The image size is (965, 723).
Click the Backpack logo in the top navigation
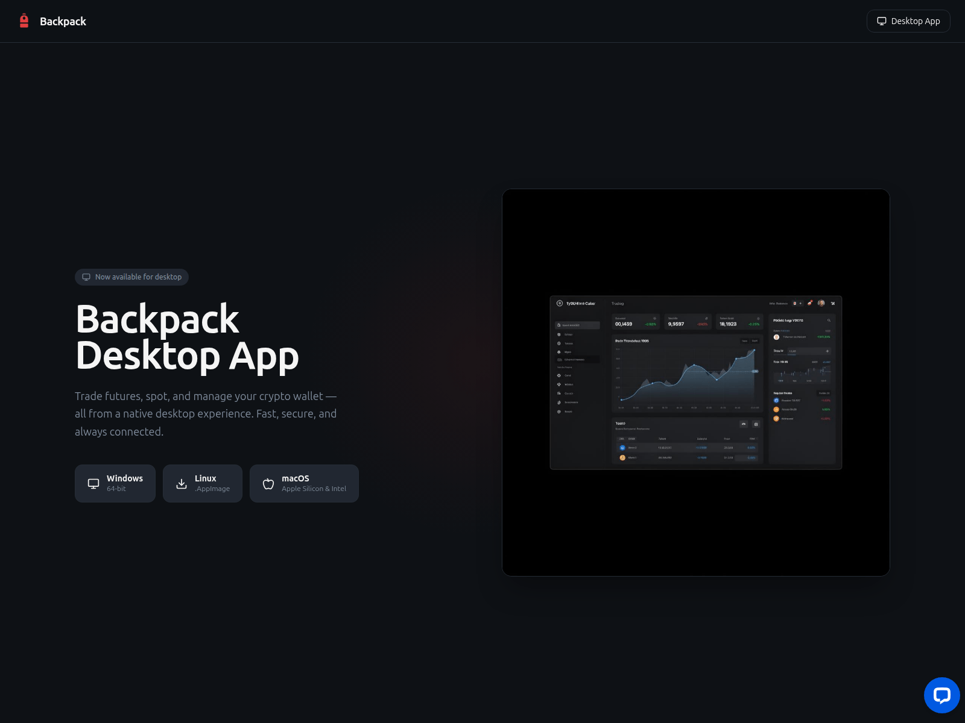click(24, 20)
